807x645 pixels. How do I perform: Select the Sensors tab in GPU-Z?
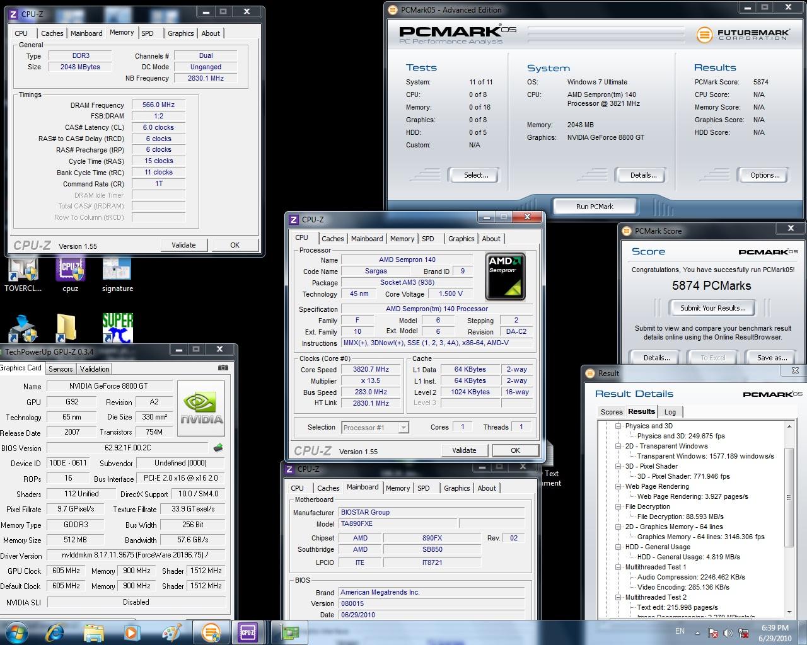click(61, 369)
